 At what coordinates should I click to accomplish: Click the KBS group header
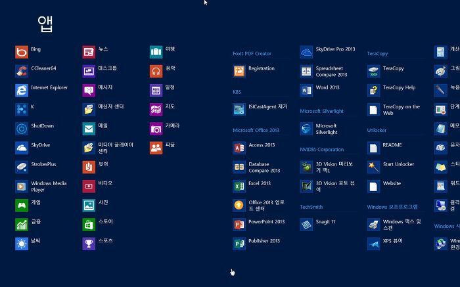point(237,92)
